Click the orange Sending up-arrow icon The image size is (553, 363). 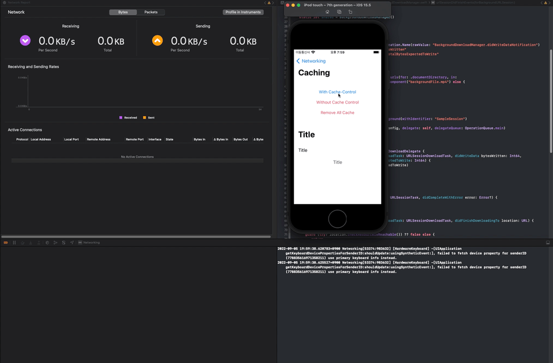(x=157, y=40)
